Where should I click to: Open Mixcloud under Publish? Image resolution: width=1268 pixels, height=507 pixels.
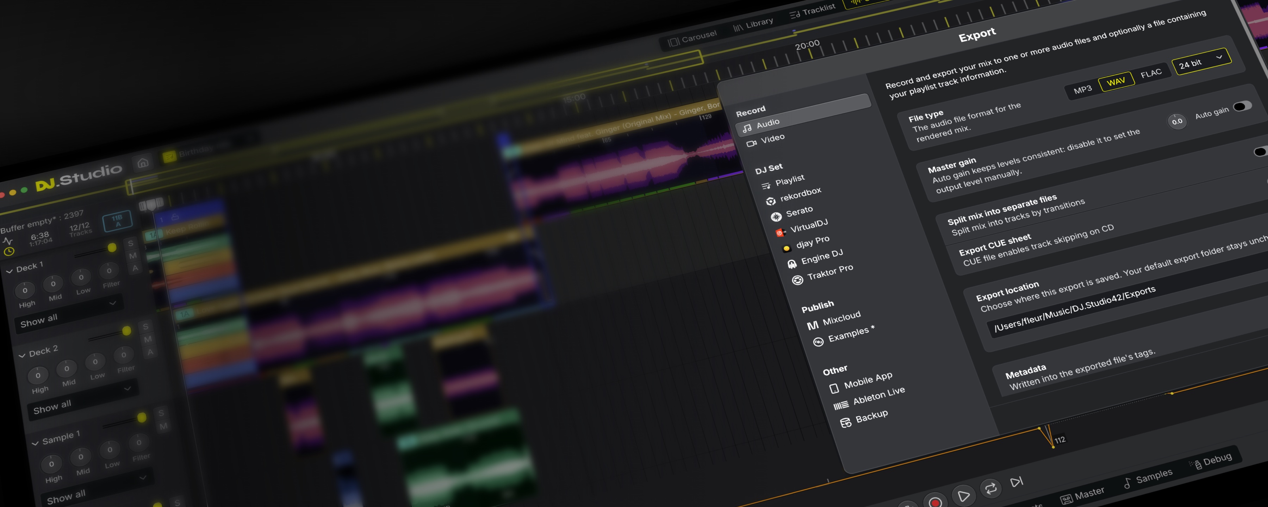pyautogui.click(x=834, y=320)
